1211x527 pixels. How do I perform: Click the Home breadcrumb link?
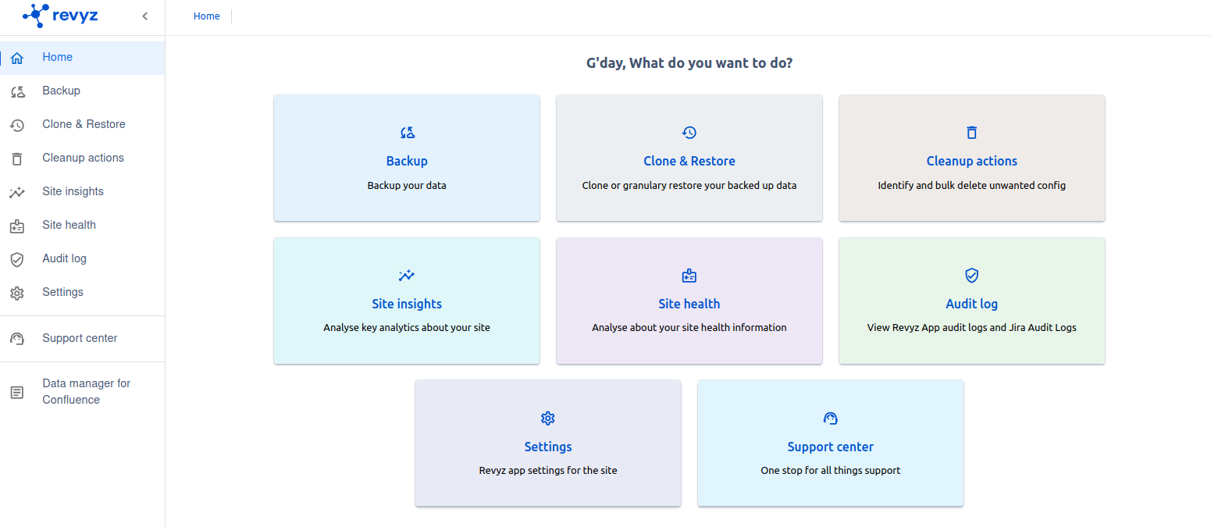click(207, 16)
